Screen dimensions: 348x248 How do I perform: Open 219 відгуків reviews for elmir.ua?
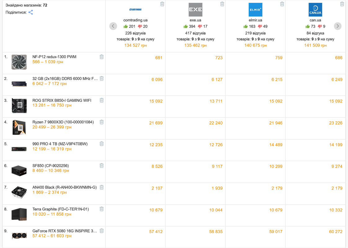point(256,33)
